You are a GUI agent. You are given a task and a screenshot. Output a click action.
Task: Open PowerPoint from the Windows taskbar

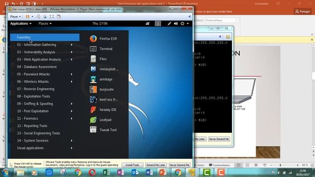point(163,172)
